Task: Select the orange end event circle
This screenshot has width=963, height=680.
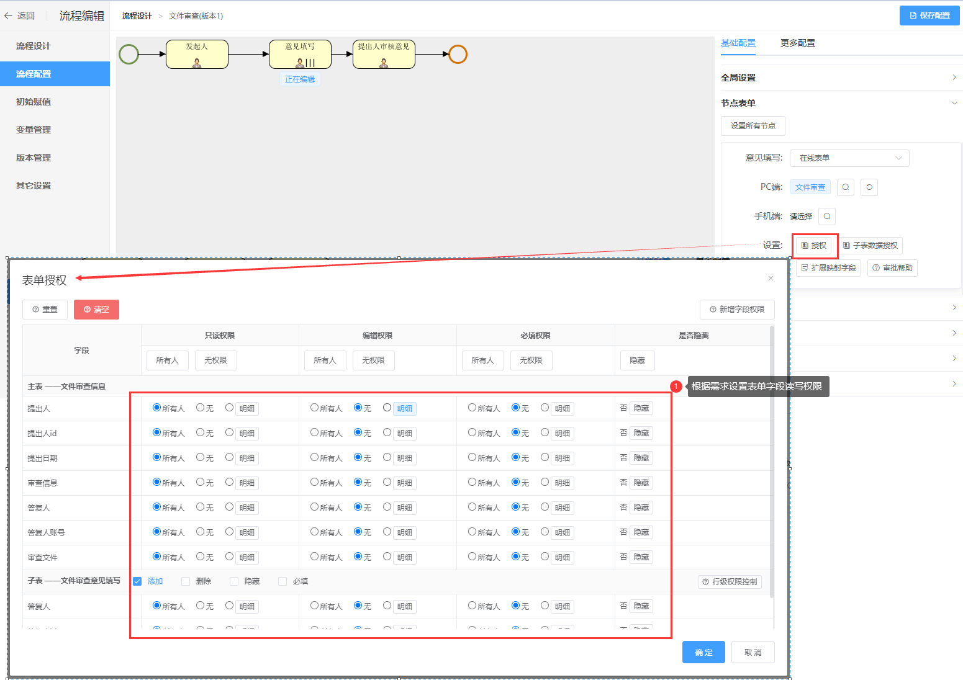Action: (458, 55)
